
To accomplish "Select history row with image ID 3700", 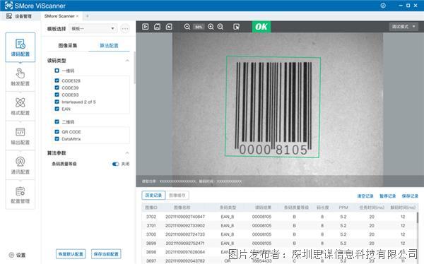I will [x=279, y=234].
